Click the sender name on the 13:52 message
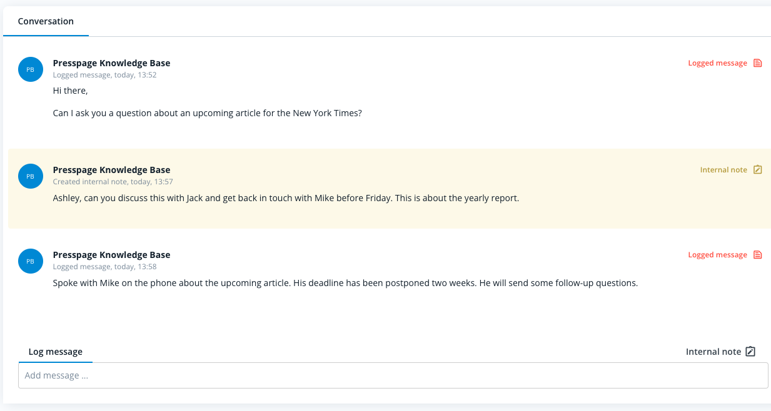771x411 pixels. 111,63
